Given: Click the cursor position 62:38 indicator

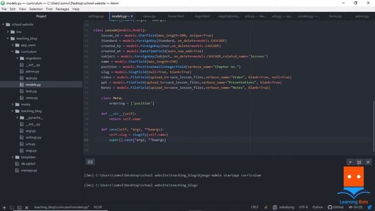Looking at the screenshot, I should (x=98, y=207).
